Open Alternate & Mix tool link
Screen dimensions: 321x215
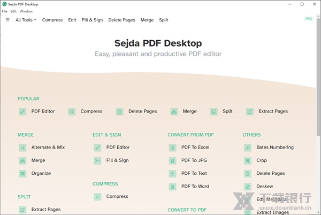coord(48,147)
